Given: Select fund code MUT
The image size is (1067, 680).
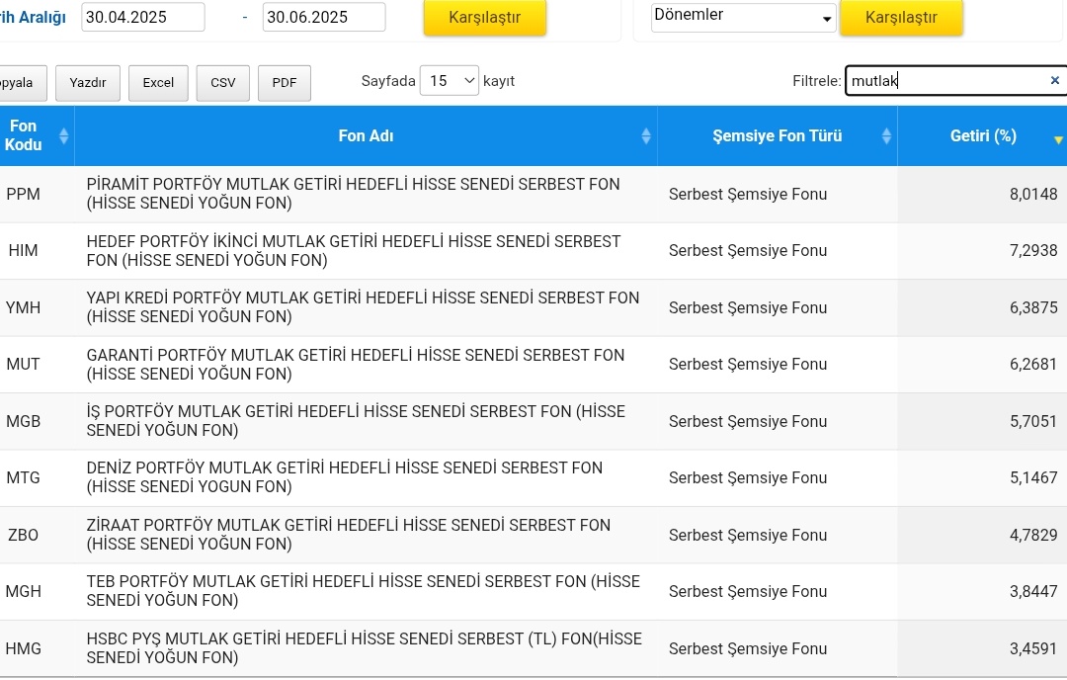Looking at the screenshot, I should pos(23,364).
